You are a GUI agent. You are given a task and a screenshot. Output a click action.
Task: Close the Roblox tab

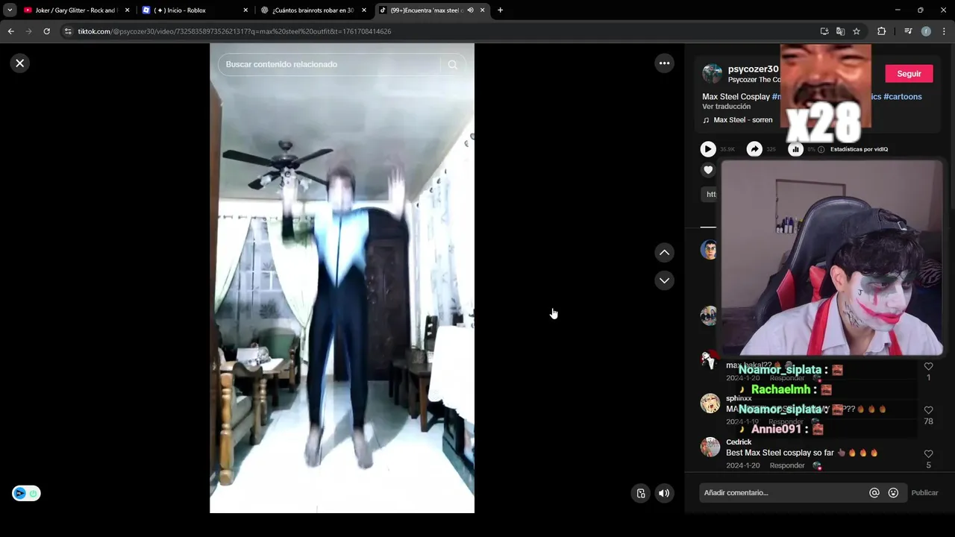coord(245,10)
